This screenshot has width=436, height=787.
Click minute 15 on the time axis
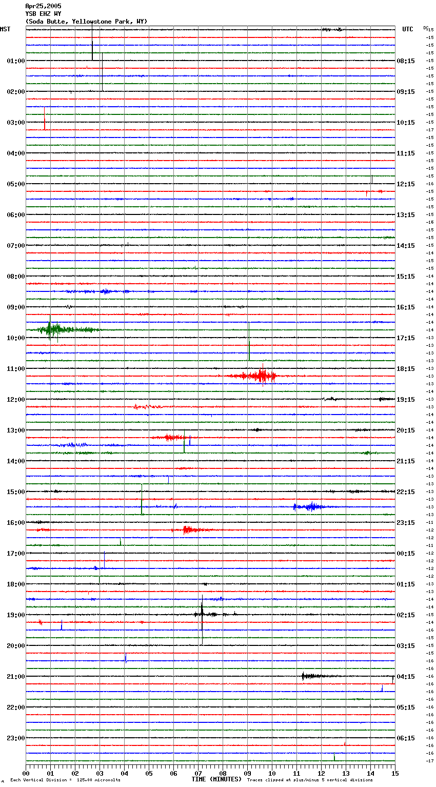click(394, 773)
